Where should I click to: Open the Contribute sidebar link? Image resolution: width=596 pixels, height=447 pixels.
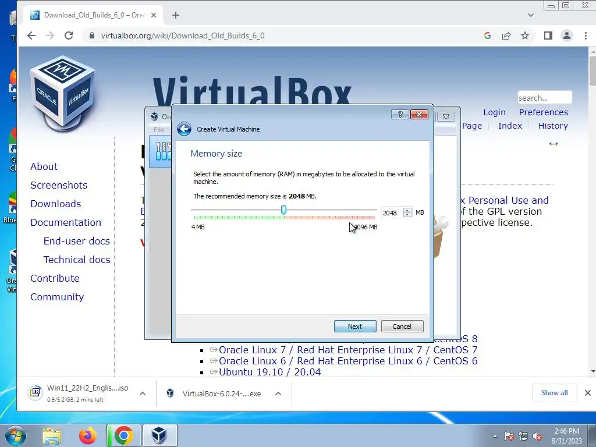(55, 278)
